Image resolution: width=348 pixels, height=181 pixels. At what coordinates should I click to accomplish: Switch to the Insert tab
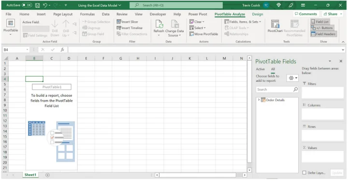pos(41,14)
